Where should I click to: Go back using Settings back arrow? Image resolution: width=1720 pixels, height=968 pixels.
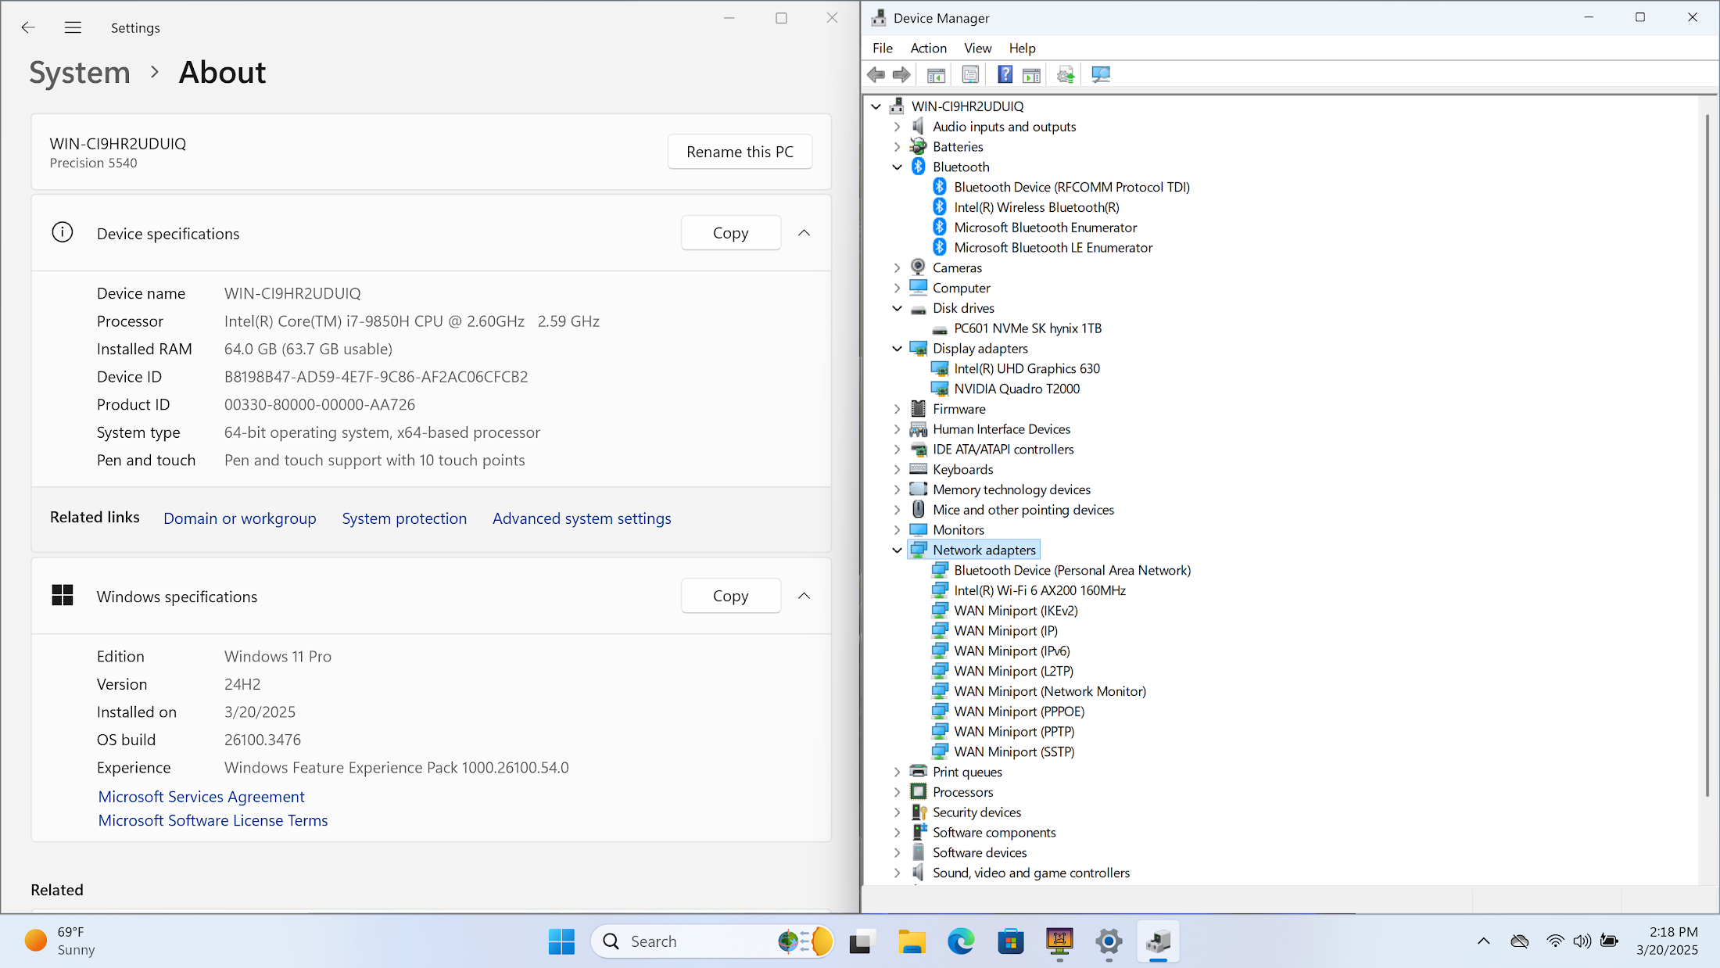[x=28, y=27]
